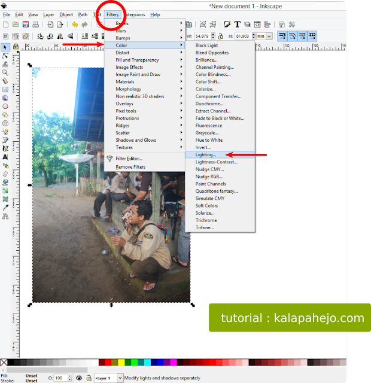Select the Zoom magnifier tool
Image resolution: width=371 pixels, height=383 pixels.
click(5, 72)
